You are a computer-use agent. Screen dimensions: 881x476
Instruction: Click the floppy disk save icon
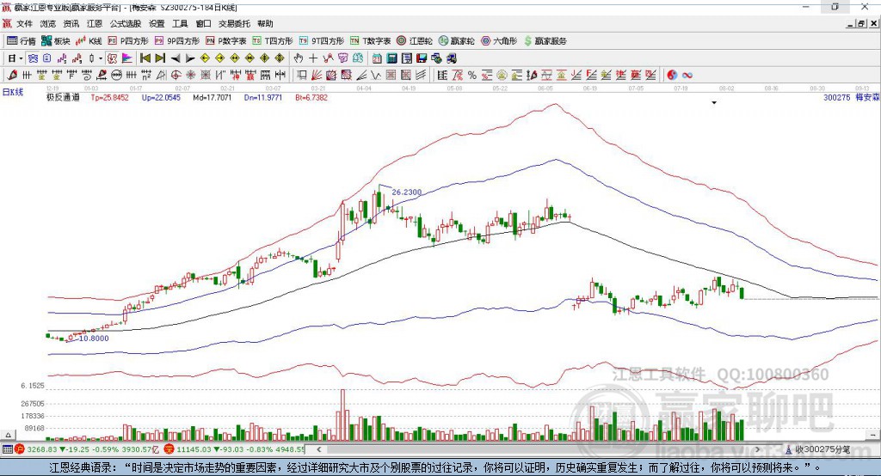pos(422,58)
